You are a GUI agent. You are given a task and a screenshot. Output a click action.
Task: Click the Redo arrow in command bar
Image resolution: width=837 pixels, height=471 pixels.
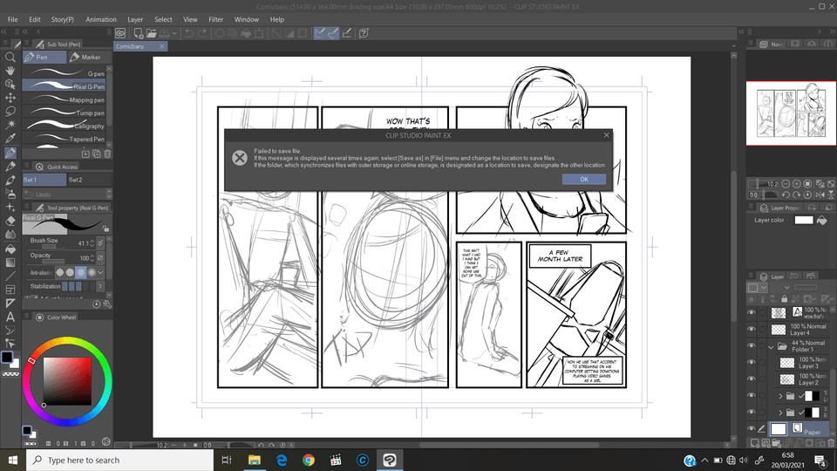pos(202,33)
